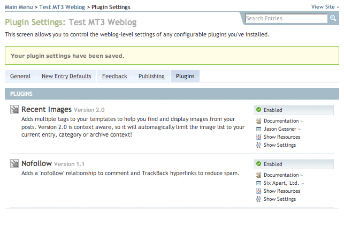Follow the View Site link
This screenshot has height=226, width=344.
[x=323, y=7]
